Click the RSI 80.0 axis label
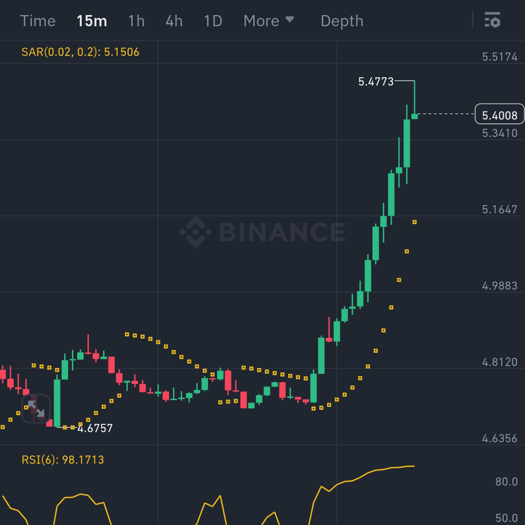The width and height of the screenshot is (525, 525). pyautogui.click(x=506, y=482)
